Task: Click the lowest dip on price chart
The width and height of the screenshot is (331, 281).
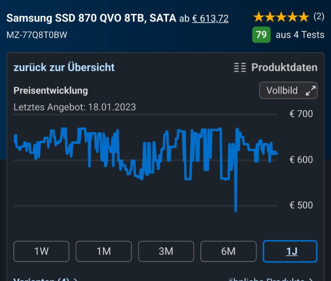Action: [236, 210]
